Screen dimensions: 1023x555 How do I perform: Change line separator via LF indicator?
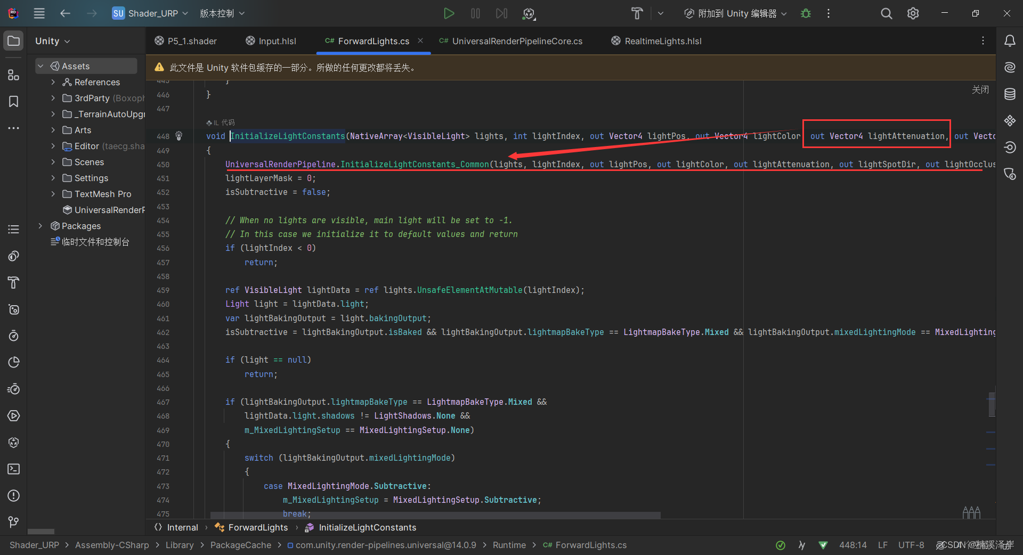(883, 545)
